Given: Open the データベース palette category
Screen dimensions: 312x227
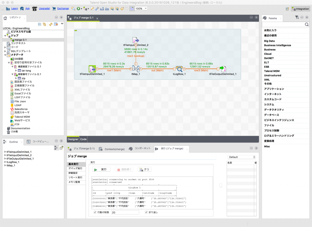Looking at the screenshot, I should 271,115.
